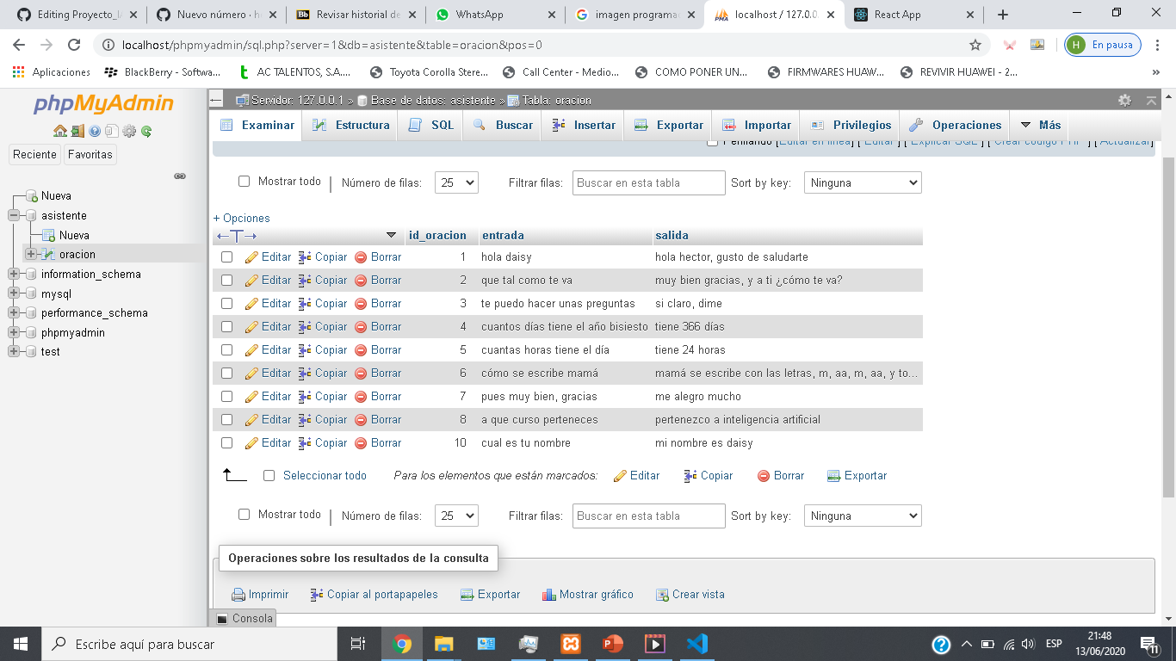The image size is (1176, 661).
Task: Expand the + Opciones section
Action: coord(242,218)
